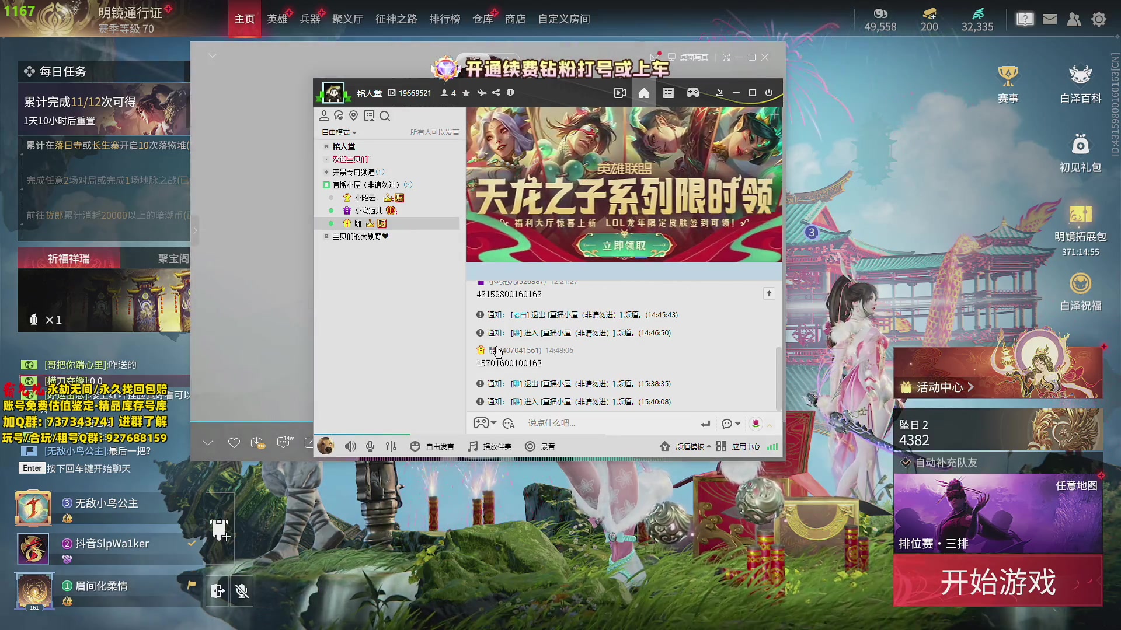
Task: Click the favorite star icon beside channel ID
Action: [466, 93]
